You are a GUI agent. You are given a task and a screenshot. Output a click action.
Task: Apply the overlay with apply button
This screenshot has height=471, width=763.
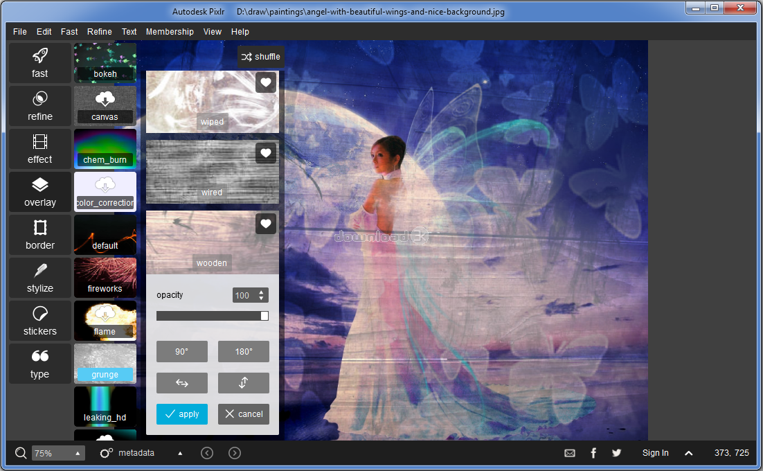point(182,414)
